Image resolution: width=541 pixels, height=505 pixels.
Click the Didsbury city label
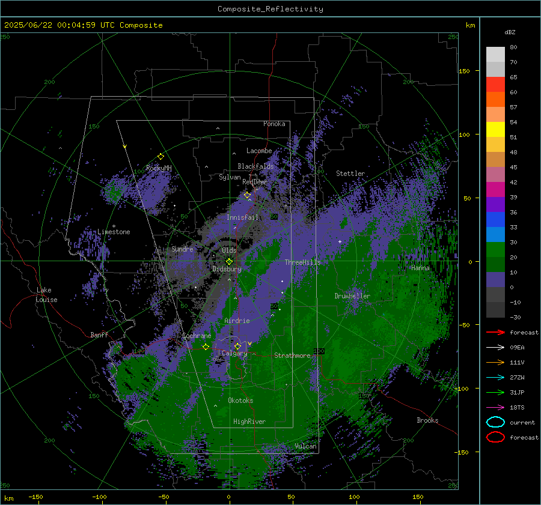click(x=227, y=269)
